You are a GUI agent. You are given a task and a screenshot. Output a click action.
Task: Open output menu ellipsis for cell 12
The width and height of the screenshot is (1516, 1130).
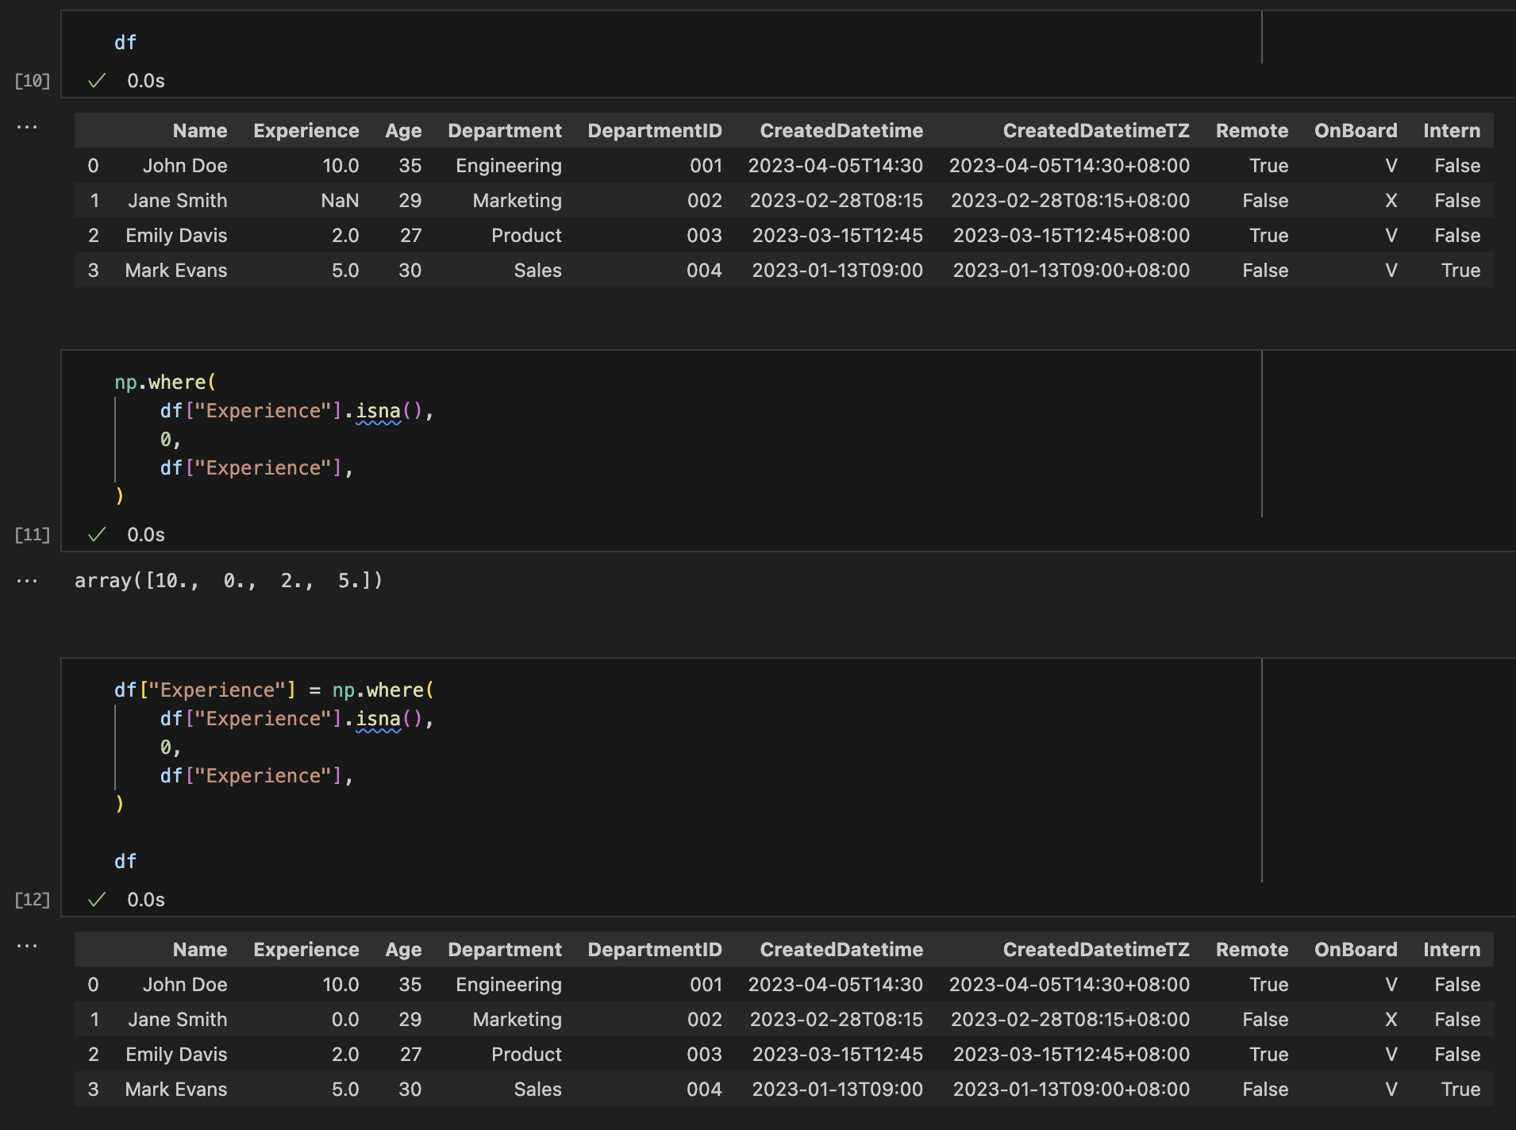click(x=27, y=946)
